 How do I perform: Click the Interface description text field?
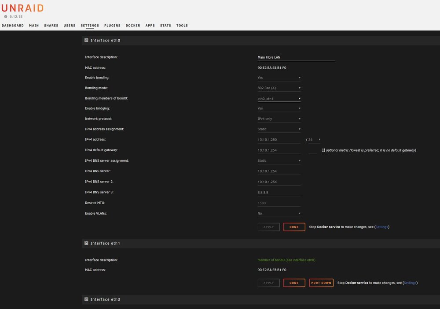coord(296,57)
